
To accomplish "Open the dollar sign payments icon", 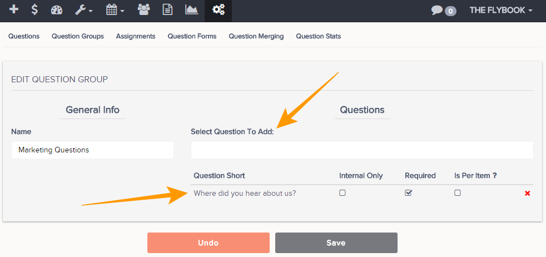I will point(34,10).
